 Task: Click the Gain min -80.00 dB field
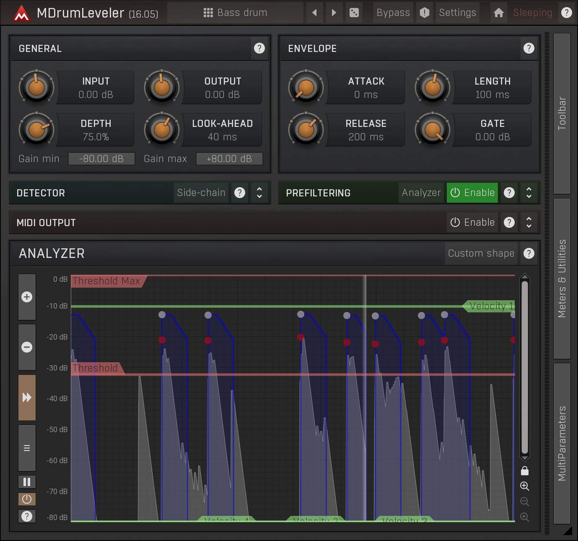coord(101,158)
